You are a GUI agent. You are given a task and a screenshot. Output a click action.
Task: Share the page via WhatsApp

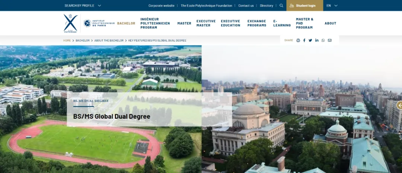[x=323, y=40]
